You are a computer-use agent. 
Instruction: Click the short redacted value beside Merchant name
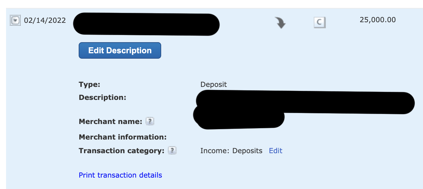[239, 117]
